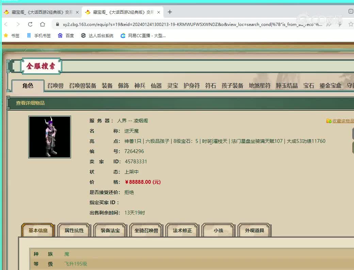Open the 达人后台系统 bookmark
This screenshot has height=270, width=354.
click(97, 35)
